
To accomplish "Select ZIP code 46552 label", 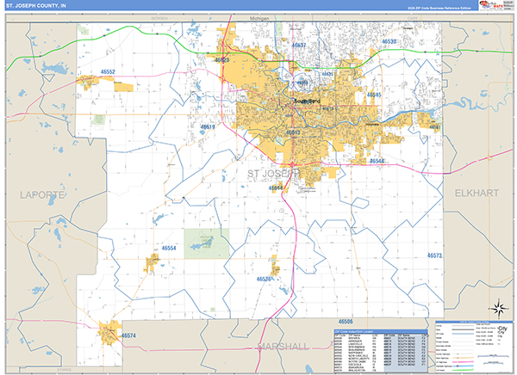I will pyautogui.click(x=107, y=72).
